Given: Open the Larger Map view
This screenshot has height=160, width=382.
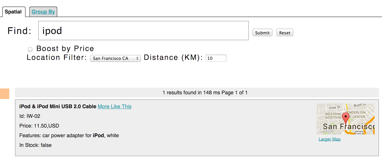Looking at the screenshot, I should click(x=329, y=139).
